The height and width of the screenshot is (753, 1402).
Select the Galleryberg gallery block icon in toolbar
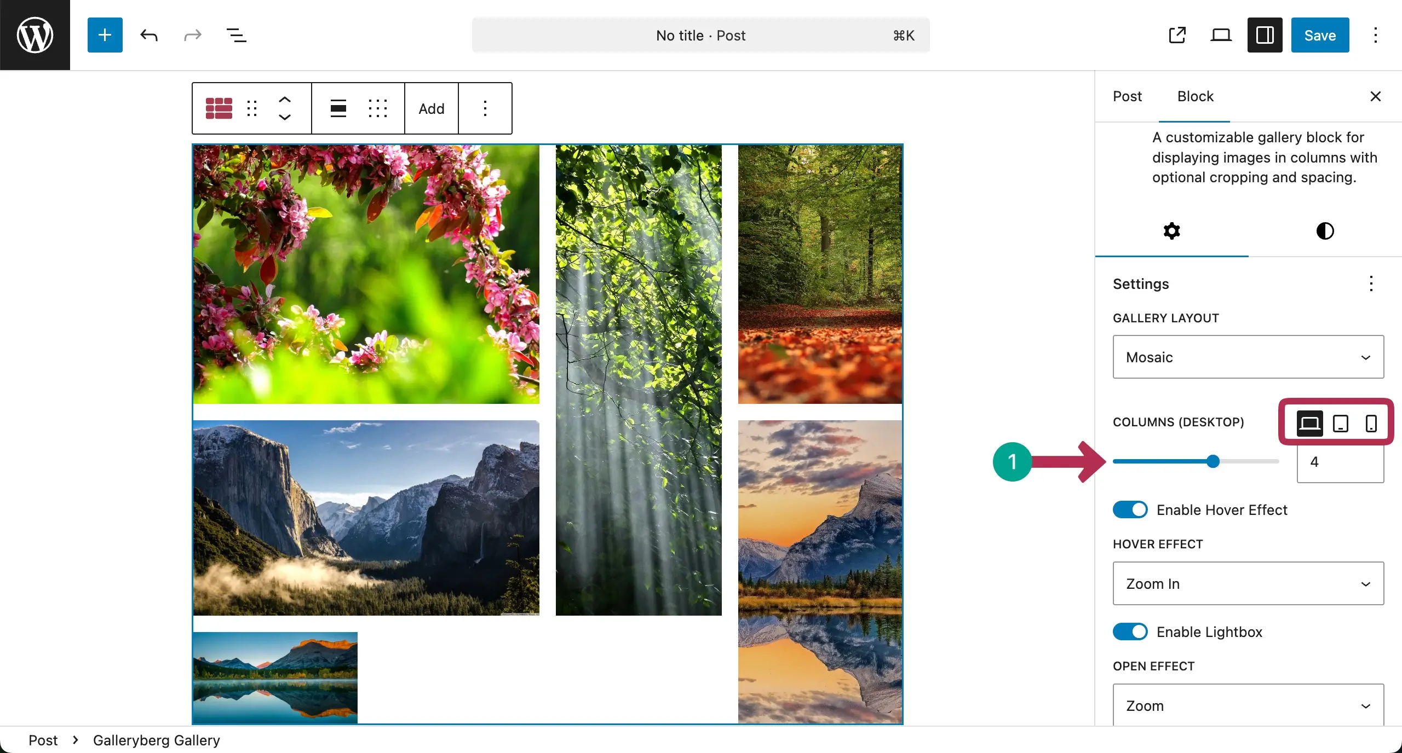pos(219,108)
